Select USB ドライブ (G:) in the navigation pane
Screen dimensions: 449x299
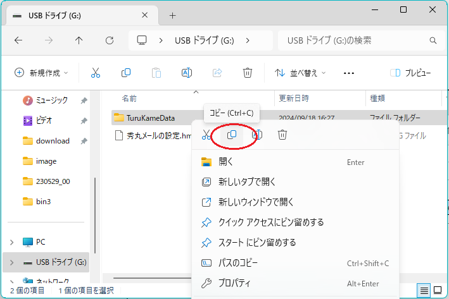tap(46, 262)
